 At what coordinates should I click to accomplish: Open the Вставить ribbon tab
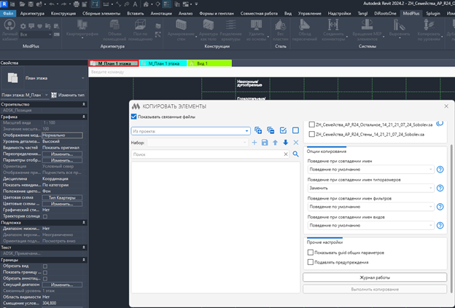[136, 13]
